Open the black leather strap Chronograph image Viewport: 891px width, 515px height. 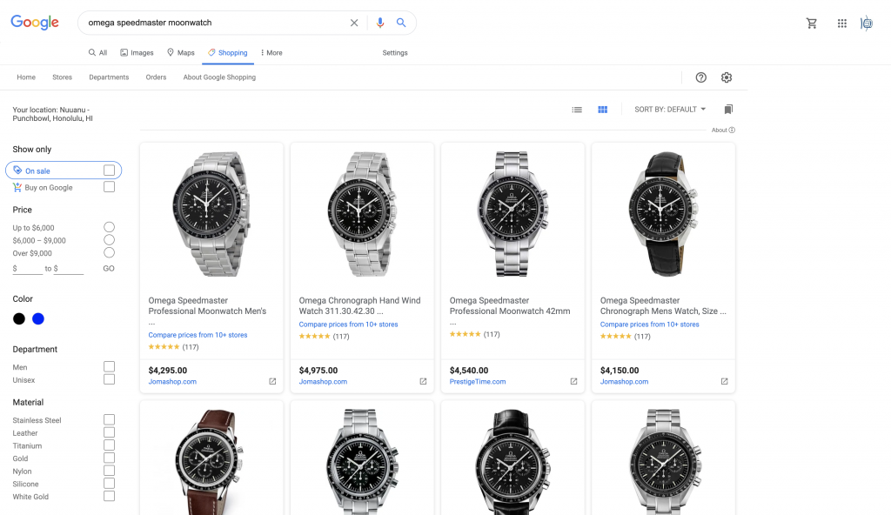[x=663, y=214]
